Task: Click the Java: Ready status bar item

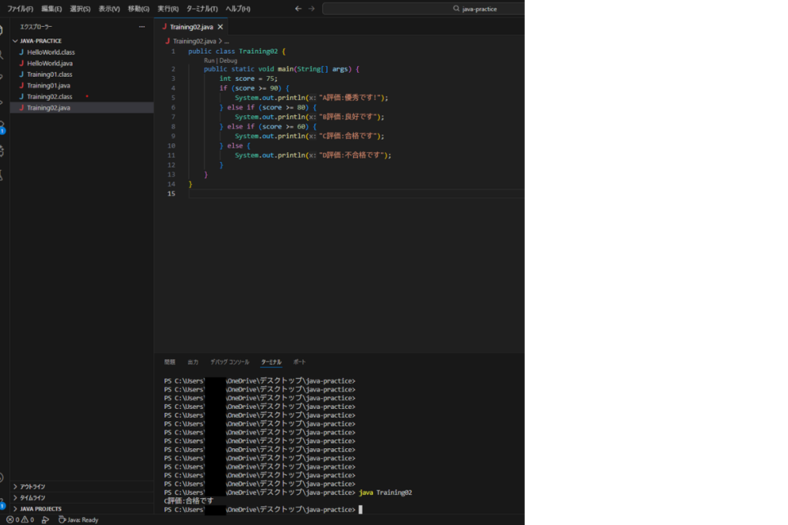Action: coord(78,520)
